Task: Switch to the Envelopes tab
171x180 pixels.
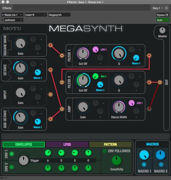Action: tap(24, 145)
